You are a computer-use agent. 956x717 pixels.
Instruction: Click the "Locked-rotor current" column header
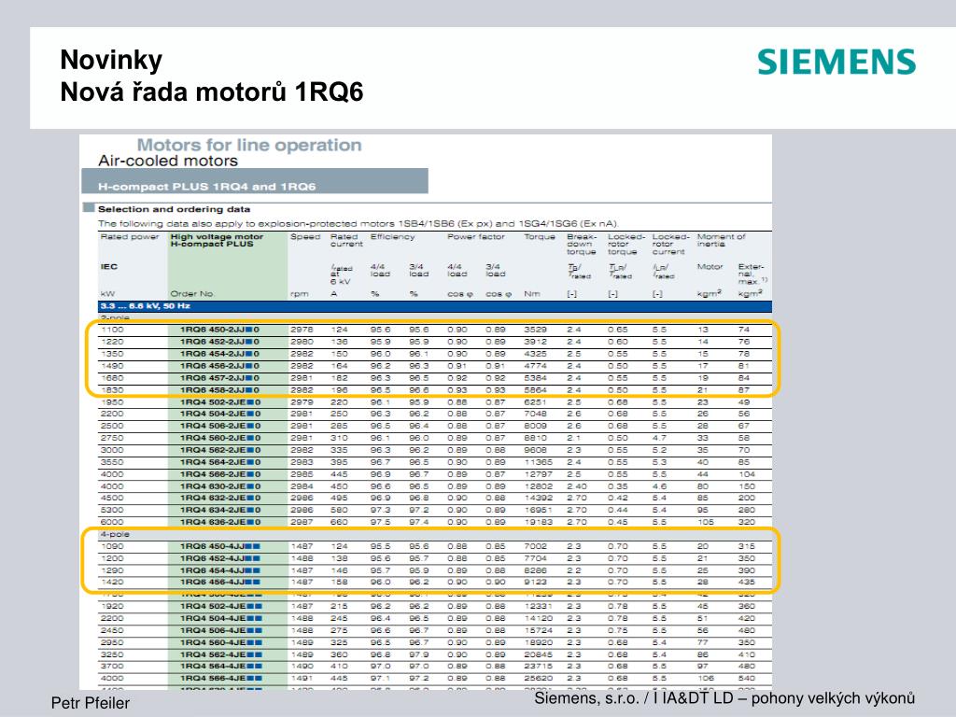pyautogui.click(x=670, y=244)
